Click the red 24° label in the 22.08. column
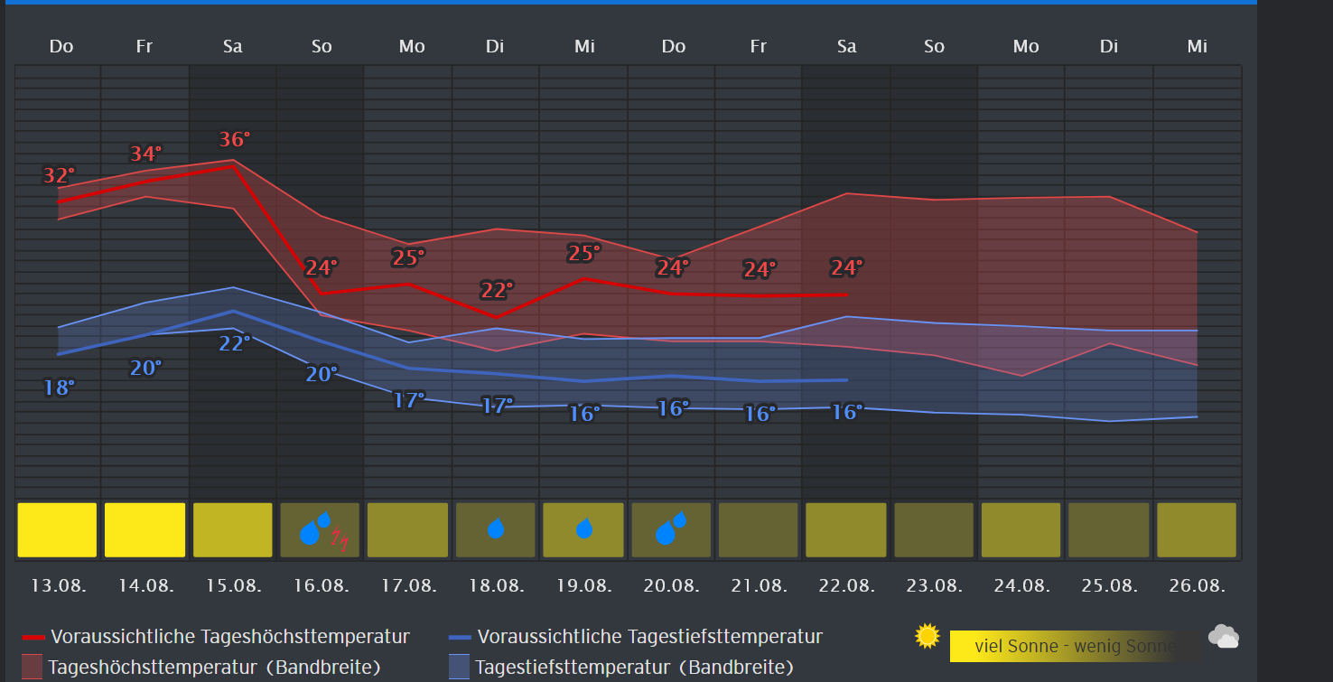The height and width of the screenshot is (682, 1333). click(x=847, y=267)
